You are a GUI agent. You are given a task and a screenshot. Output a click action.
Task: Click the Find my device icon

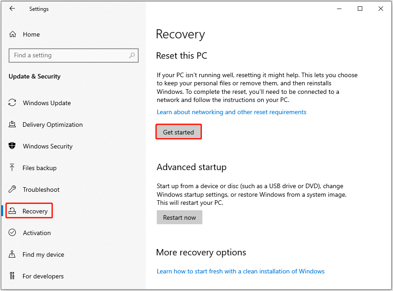pyautogui.click(x=13, y=254)
